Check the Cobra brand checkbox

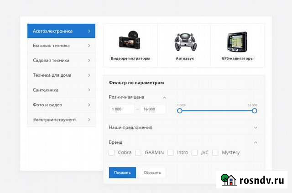[x=112, y=152]
